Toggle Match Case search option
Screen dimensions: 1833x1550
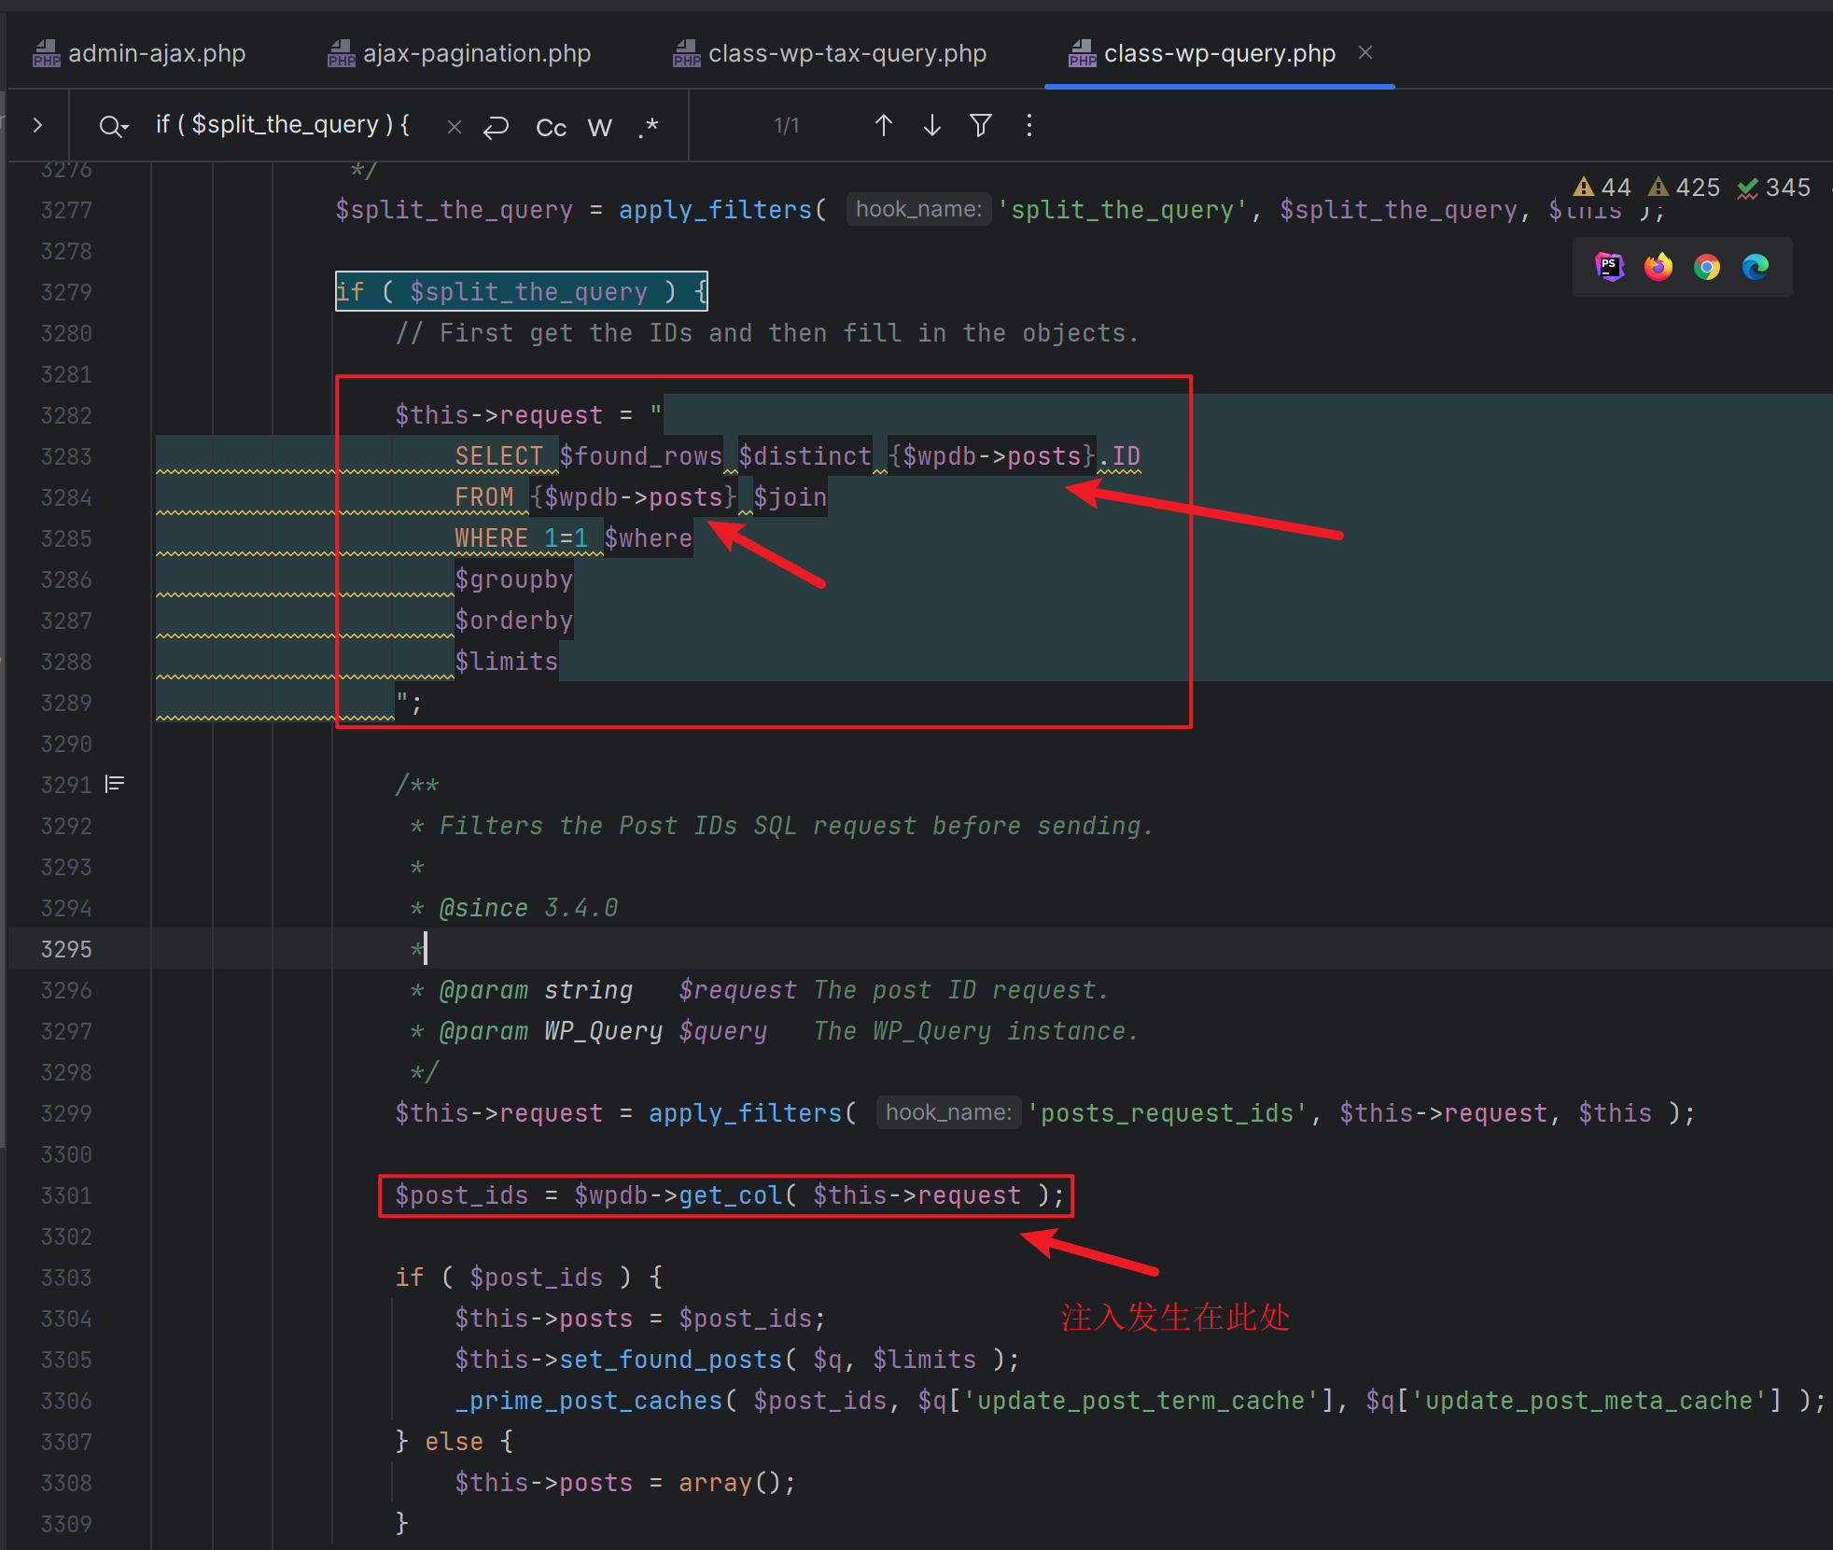pos(551,127)
